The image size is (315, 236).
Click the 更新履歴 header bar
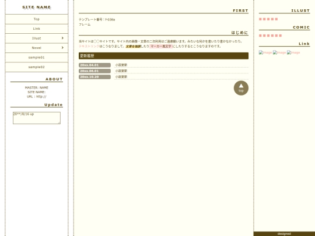point(163,56)
